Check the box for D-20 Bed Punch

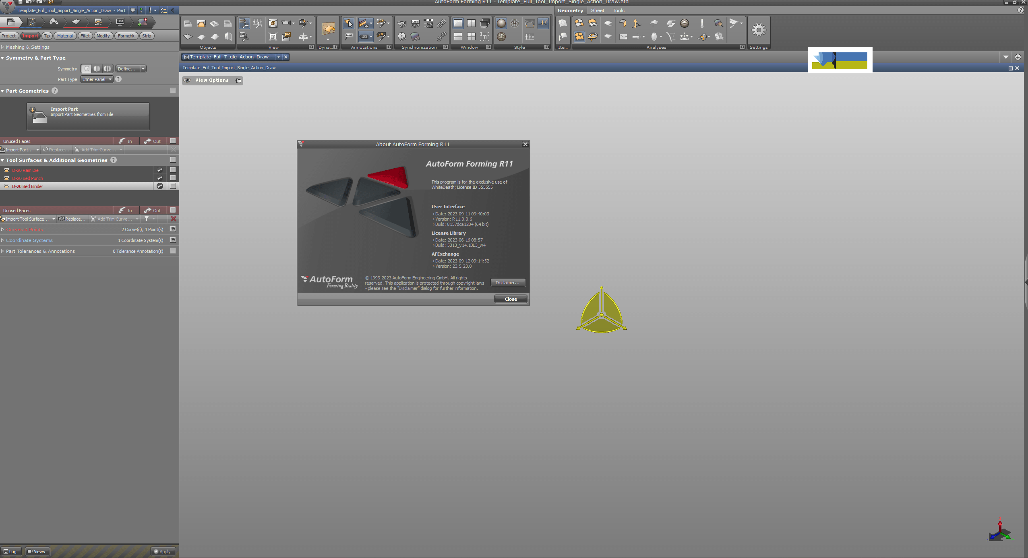[173, 178]
